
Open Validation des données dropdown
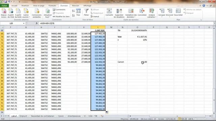[x=131, y=13]
